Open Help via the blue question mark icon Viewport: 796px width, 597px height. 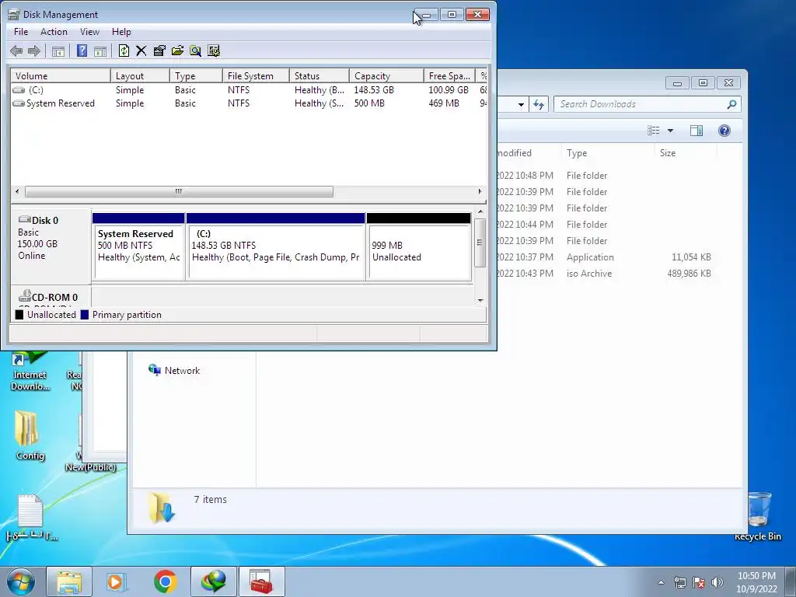(x=82, y=51)
